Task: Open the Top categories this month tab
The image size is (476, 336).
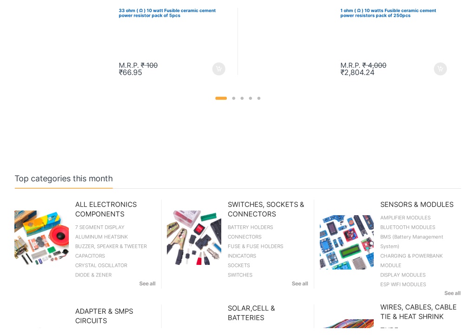Action: click(x=64, y=178)
